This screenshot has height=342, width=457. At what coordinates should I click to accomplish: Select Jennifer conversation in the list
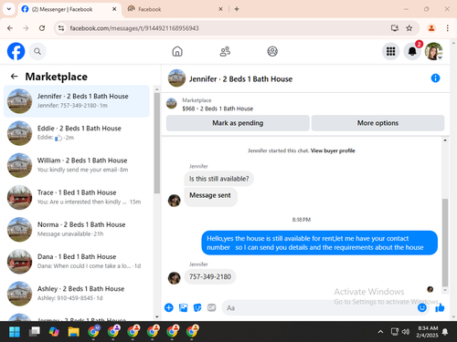pos(77,101)
